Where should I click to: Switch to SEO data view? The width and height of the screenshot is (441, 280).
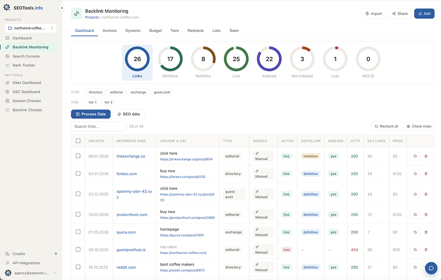(x=129, y=114)
